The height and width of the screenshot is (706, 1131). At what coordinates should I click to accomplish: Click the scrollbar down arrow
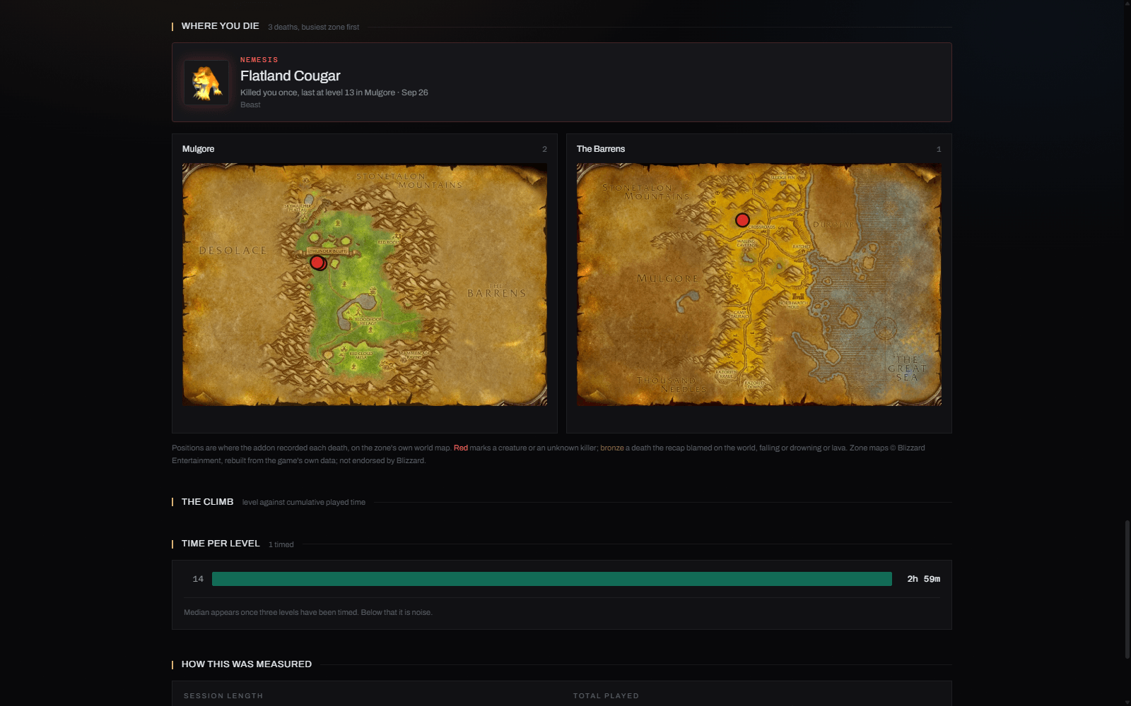coord(1127,702)
